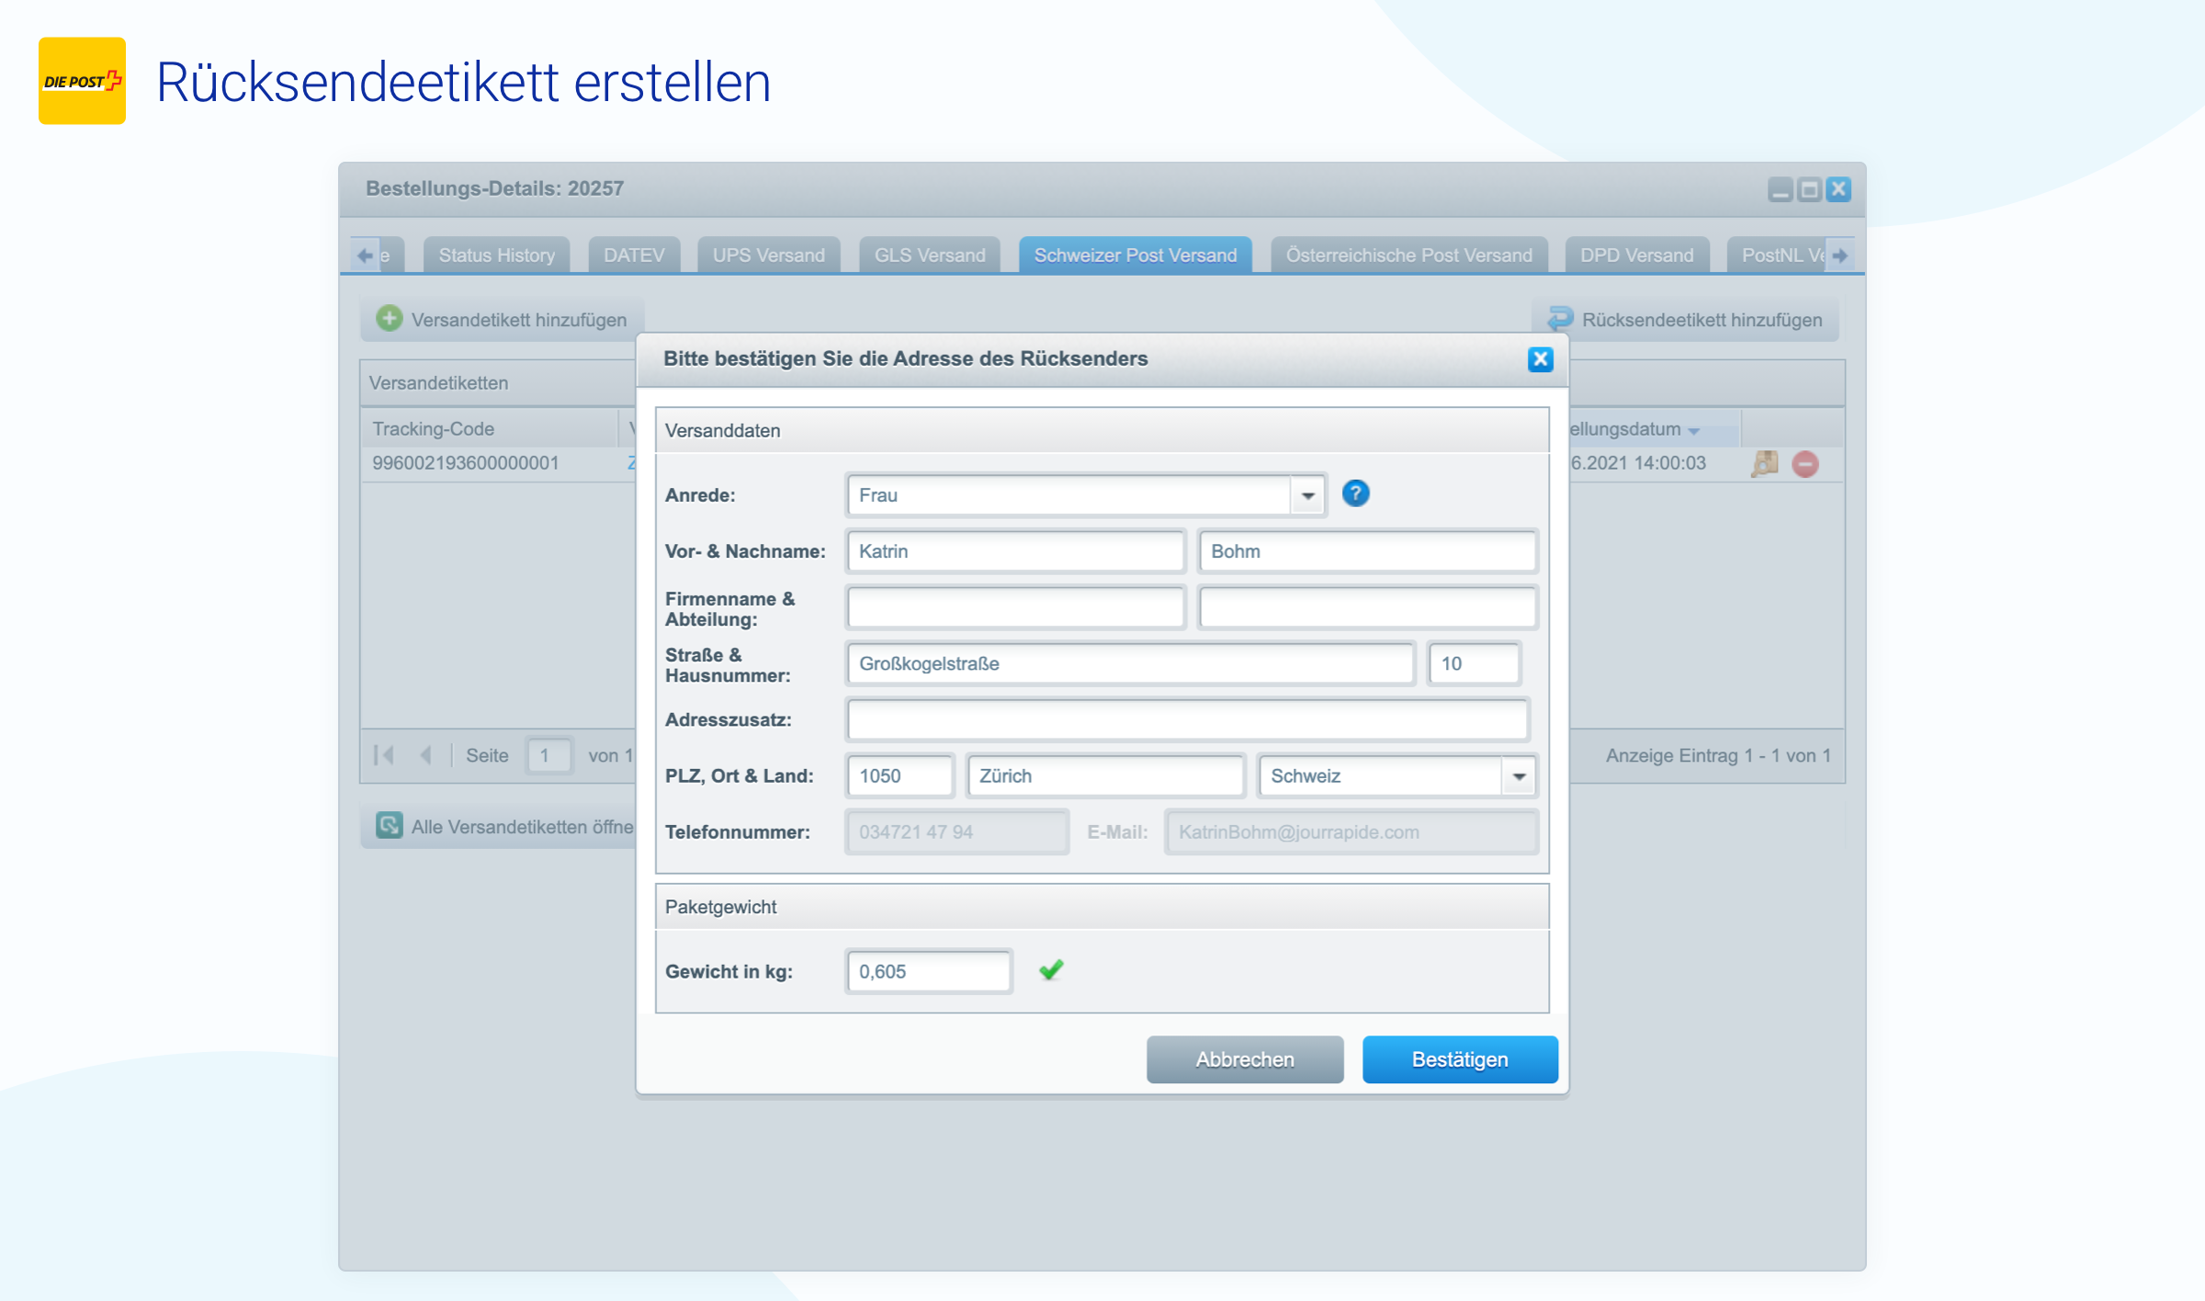Click the E-Mail field
The height and width of the screenshot is (1301, 2205).
pos(1351,832)
